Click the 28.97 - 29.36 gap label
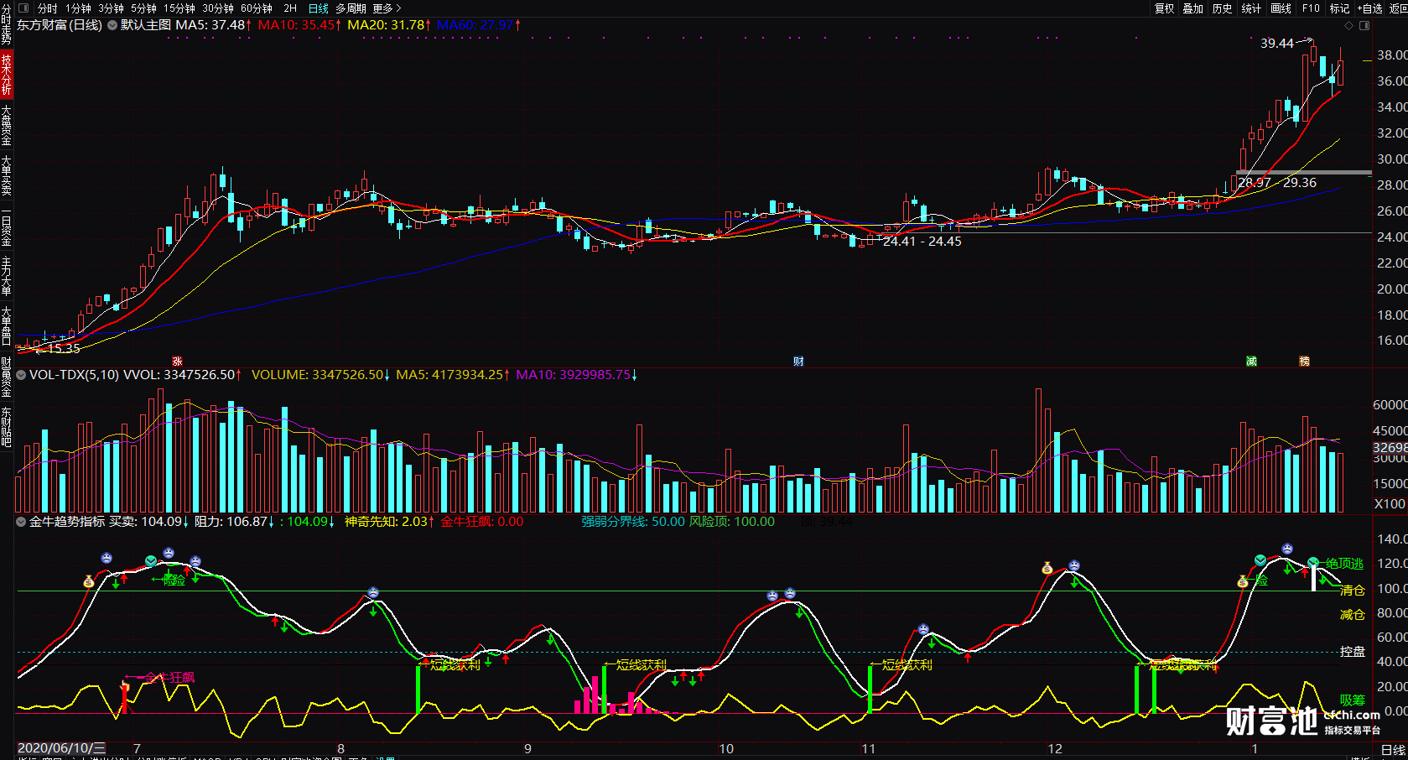 [1277, 183]
